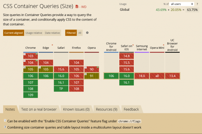The width and height of the screenshot is (202, 134).
Task: Click the Global usage label
Action: [124, 10]
